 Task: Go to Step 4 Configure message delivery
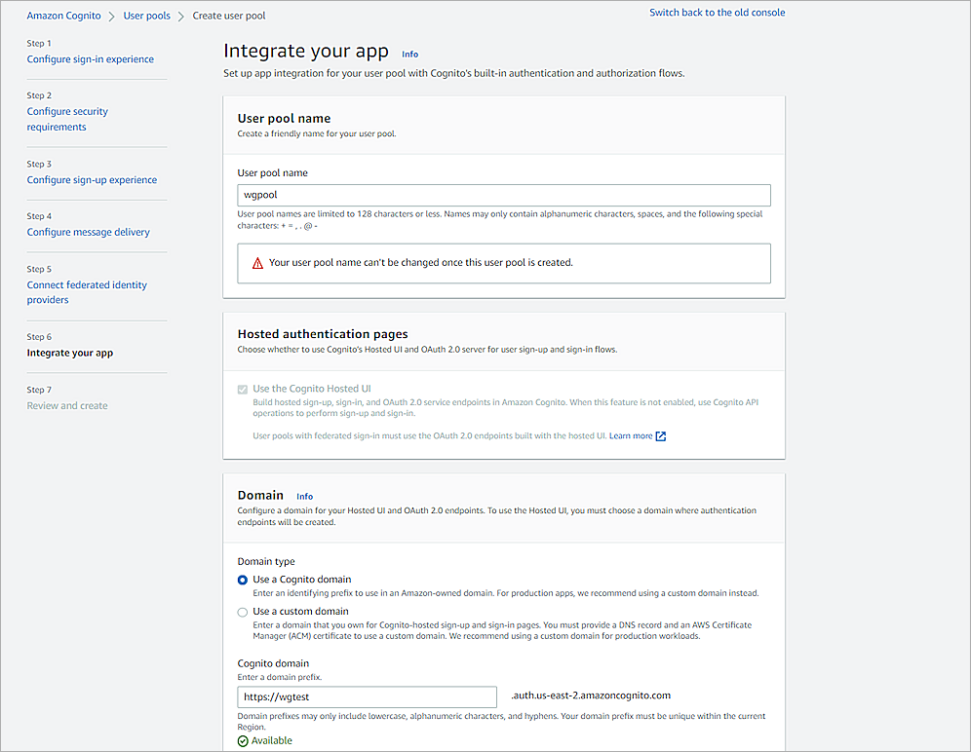point(88,232)
